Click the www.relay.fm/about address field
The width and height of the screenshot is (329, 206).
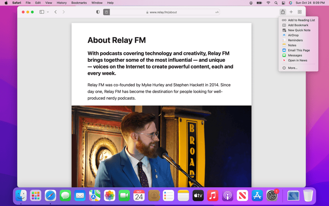pyautogui.click(x=161, y=12)
